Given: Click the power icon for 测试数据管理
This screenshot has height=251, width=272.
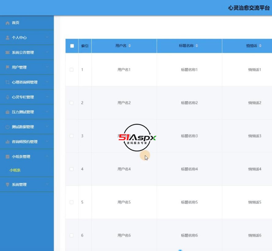Looking at the screenshot, I should 8,127.
